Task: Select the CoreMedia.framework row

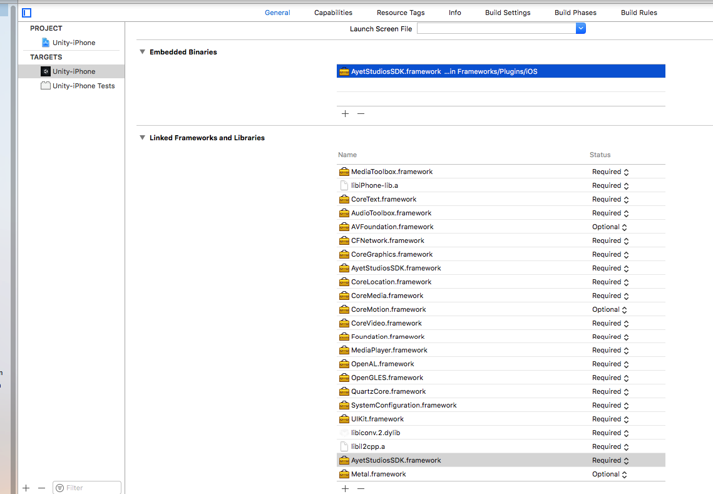Action: (x=501, y=296)
